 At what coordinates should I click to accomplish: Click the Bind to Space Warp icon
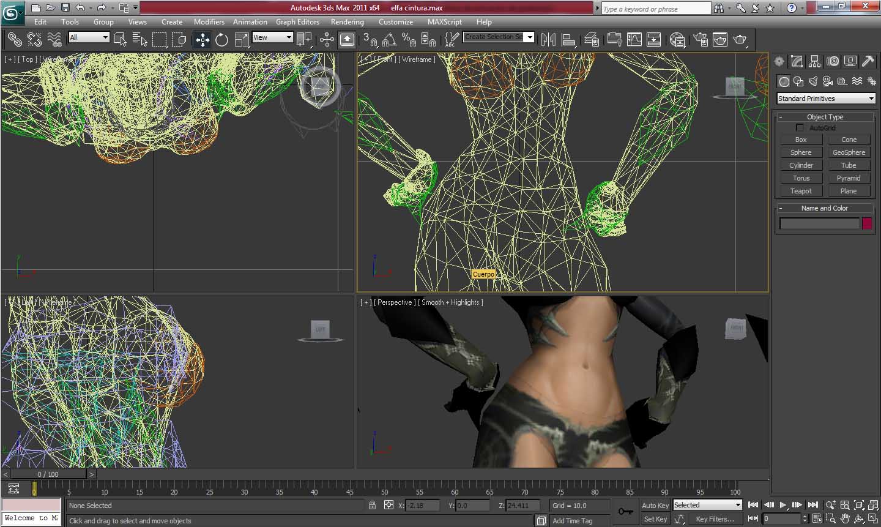click(x=54, y=40)
